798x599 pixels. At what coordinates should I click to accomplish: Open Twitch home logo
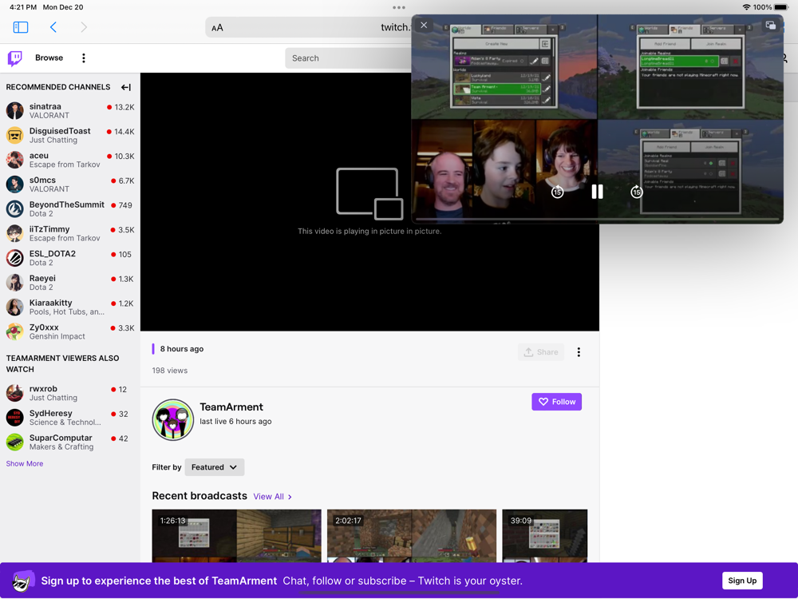pos(14,58)
